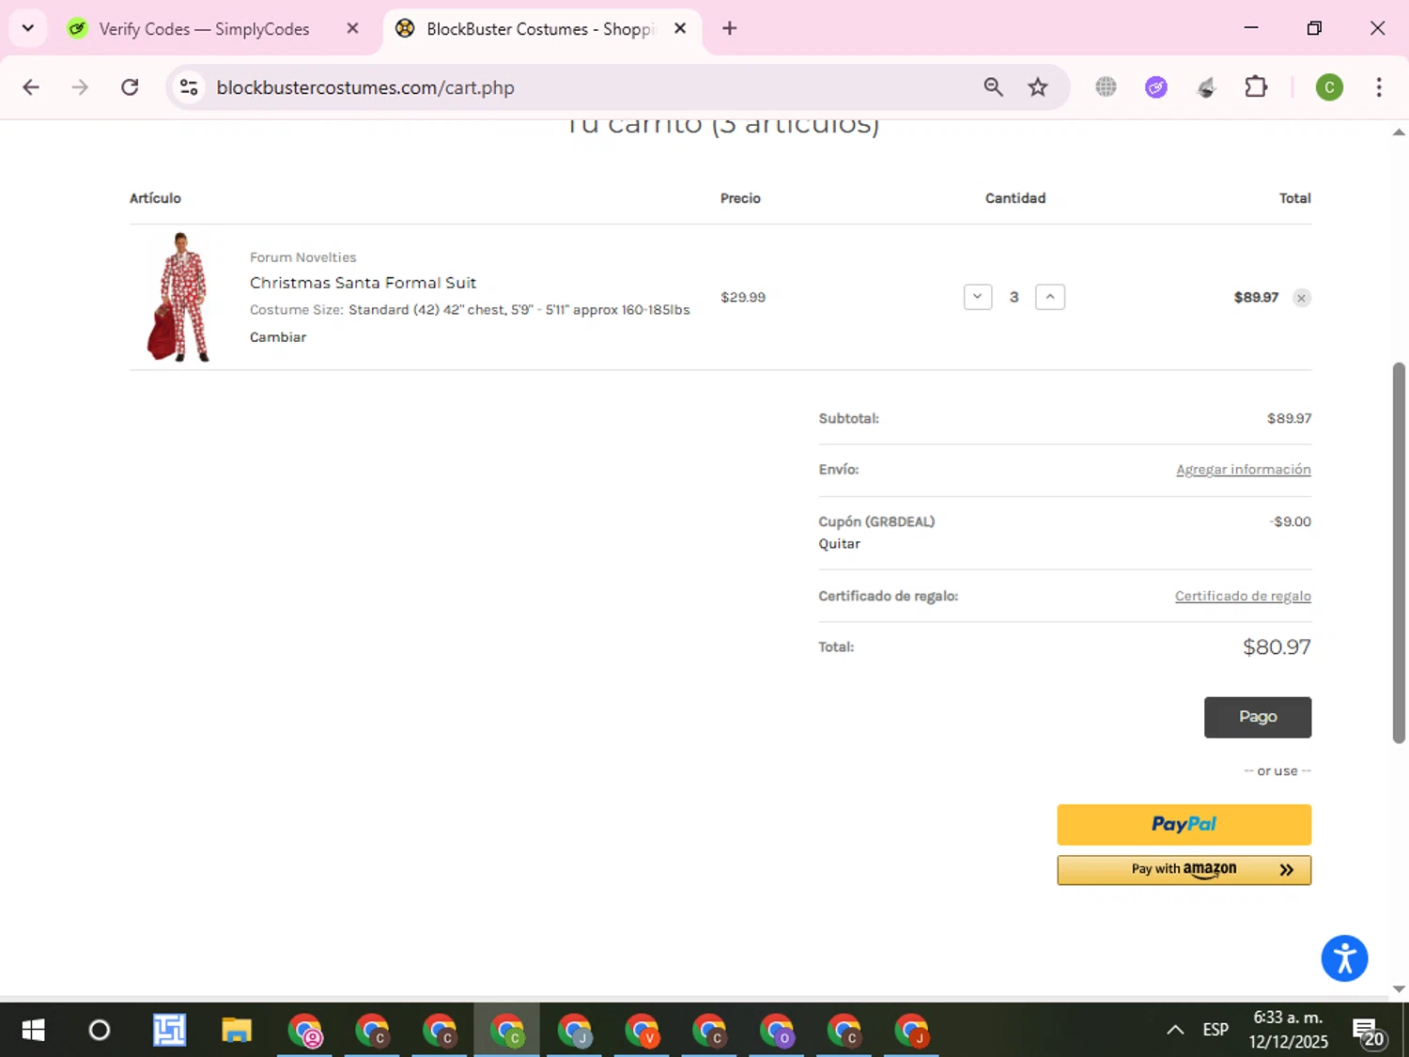Image resolution: width=1409 pixels, height=1057 pixels.
Task: Open Certificado de regalo link
Action: click(x=1243, y=597)
